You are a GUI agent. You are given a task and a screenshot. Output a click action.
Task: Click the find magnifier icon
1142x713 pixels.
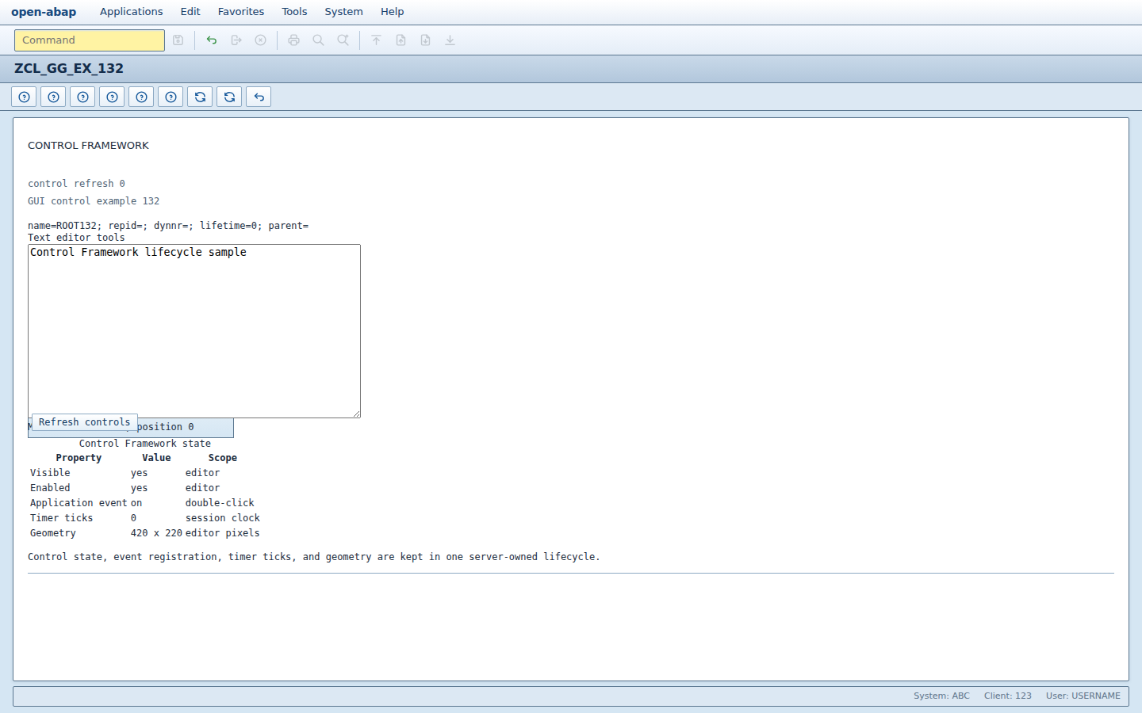click(319, 40)
